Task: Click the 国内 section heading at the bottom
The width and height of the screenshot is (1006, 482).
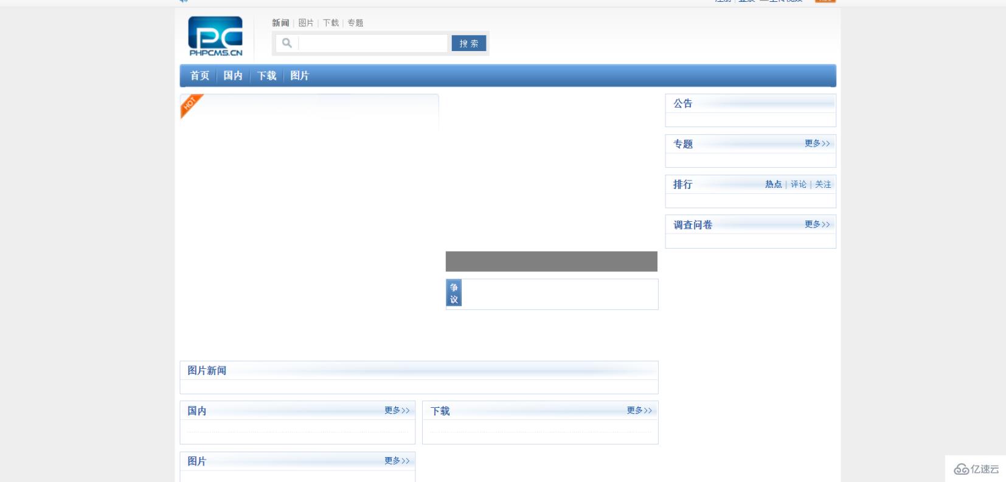Action: coord(197,411)
